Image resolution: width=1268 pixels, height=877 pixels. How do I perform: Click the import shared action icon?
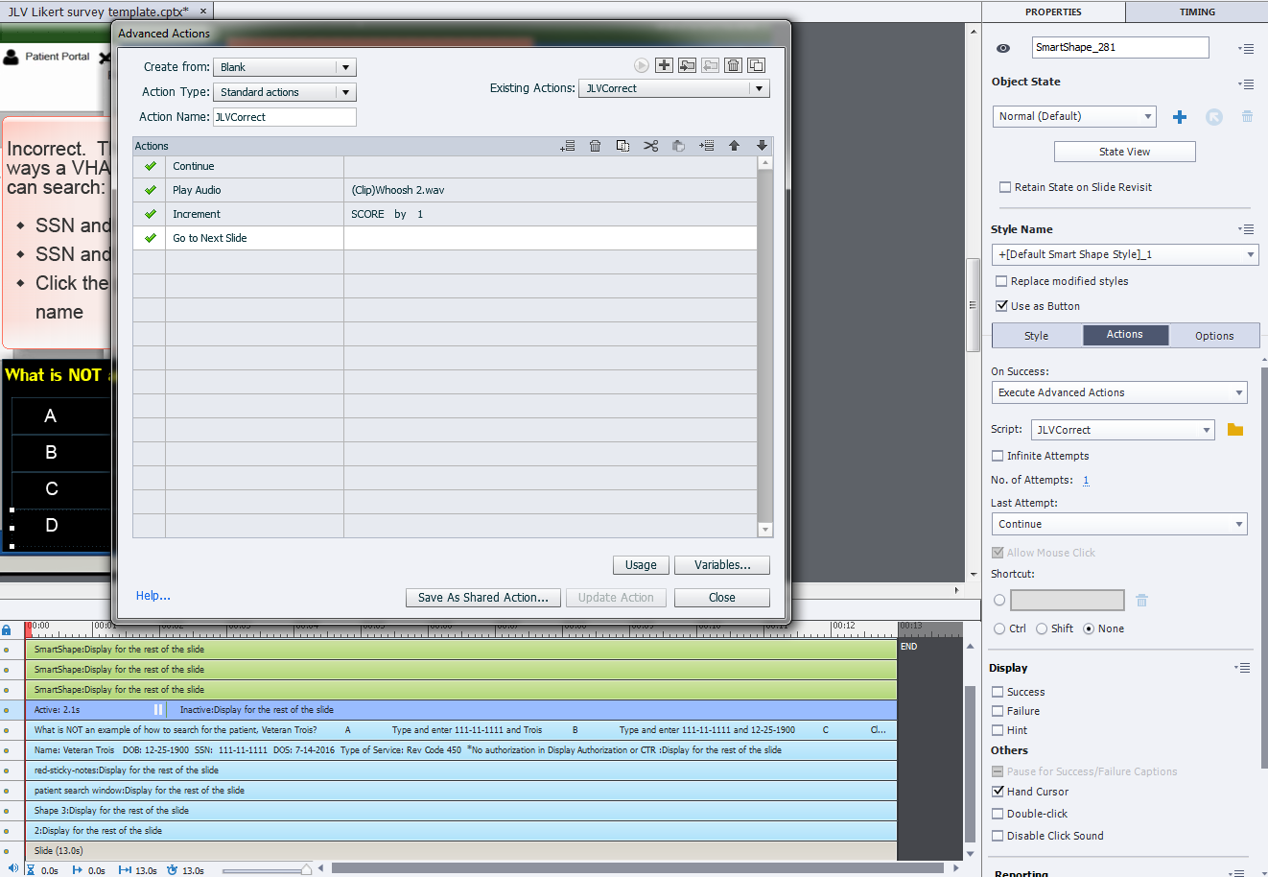687,65
